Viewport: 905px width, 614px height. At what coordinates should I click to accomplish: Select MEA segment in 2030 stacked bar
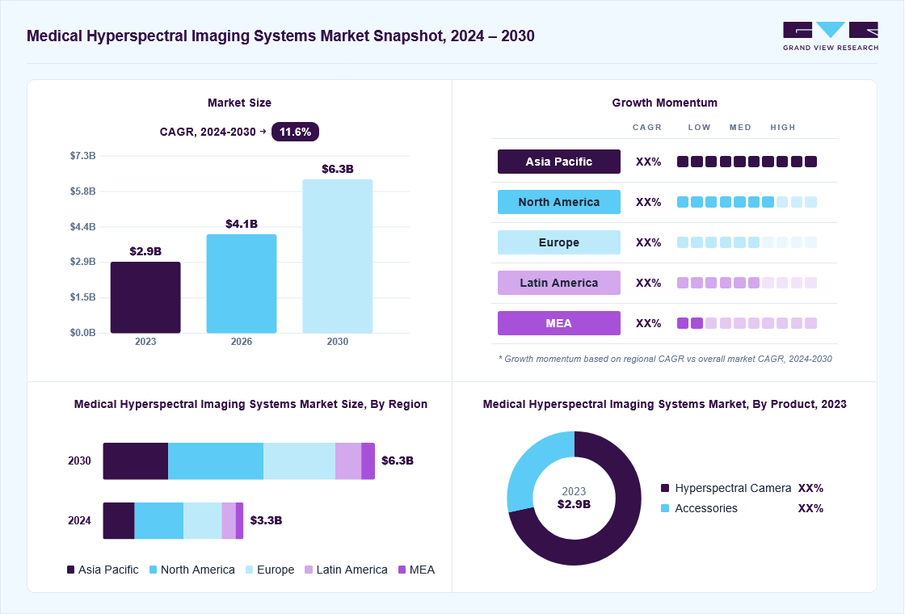click(x=368, y=461)
